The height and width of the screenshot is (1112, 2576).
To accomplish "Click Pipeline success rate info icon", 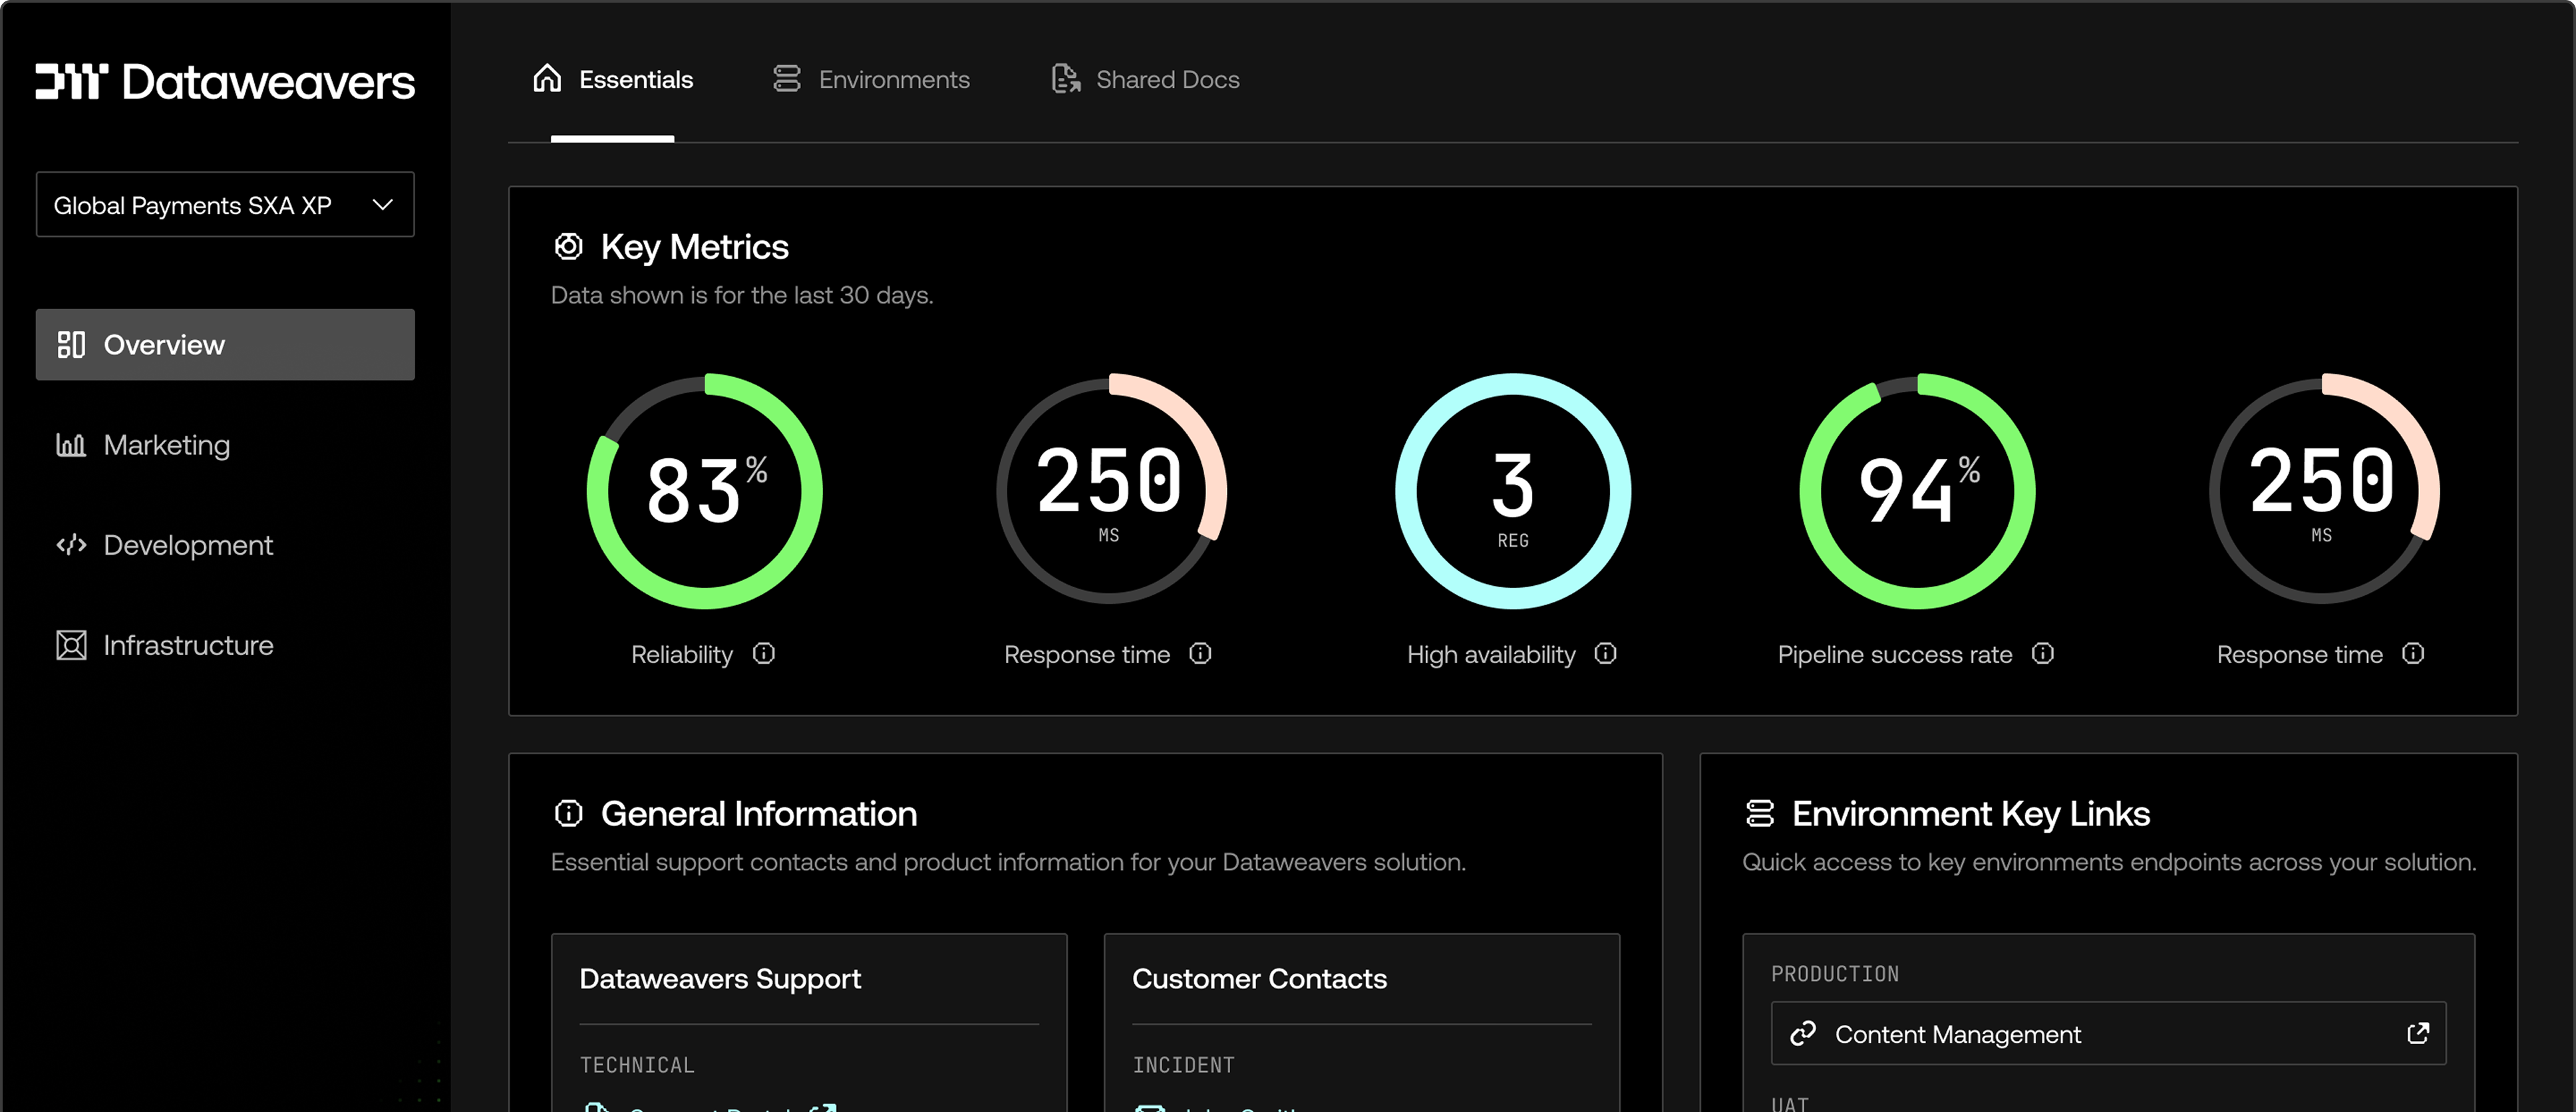I will point(2043,654).
